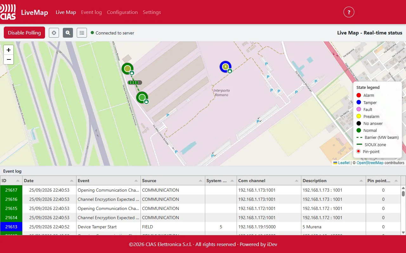Viewport: 406px width, 253px height.
Task: Click the FIELD source cell
Action: click(x=173, y=227)
